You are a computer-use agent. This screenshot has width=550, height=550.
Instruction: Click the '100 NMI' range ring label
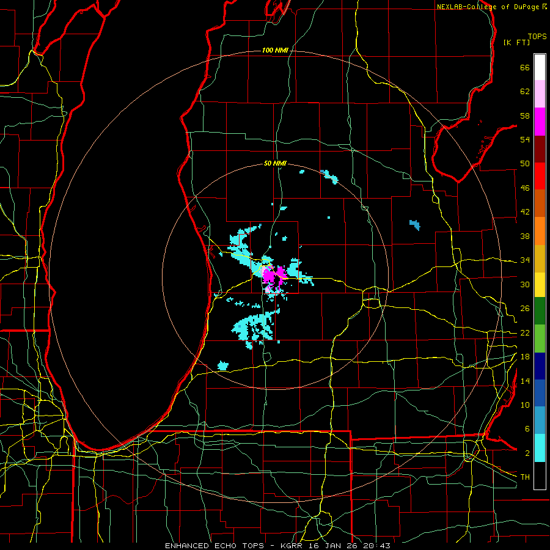pyautogui.click(x=275, y=51)
